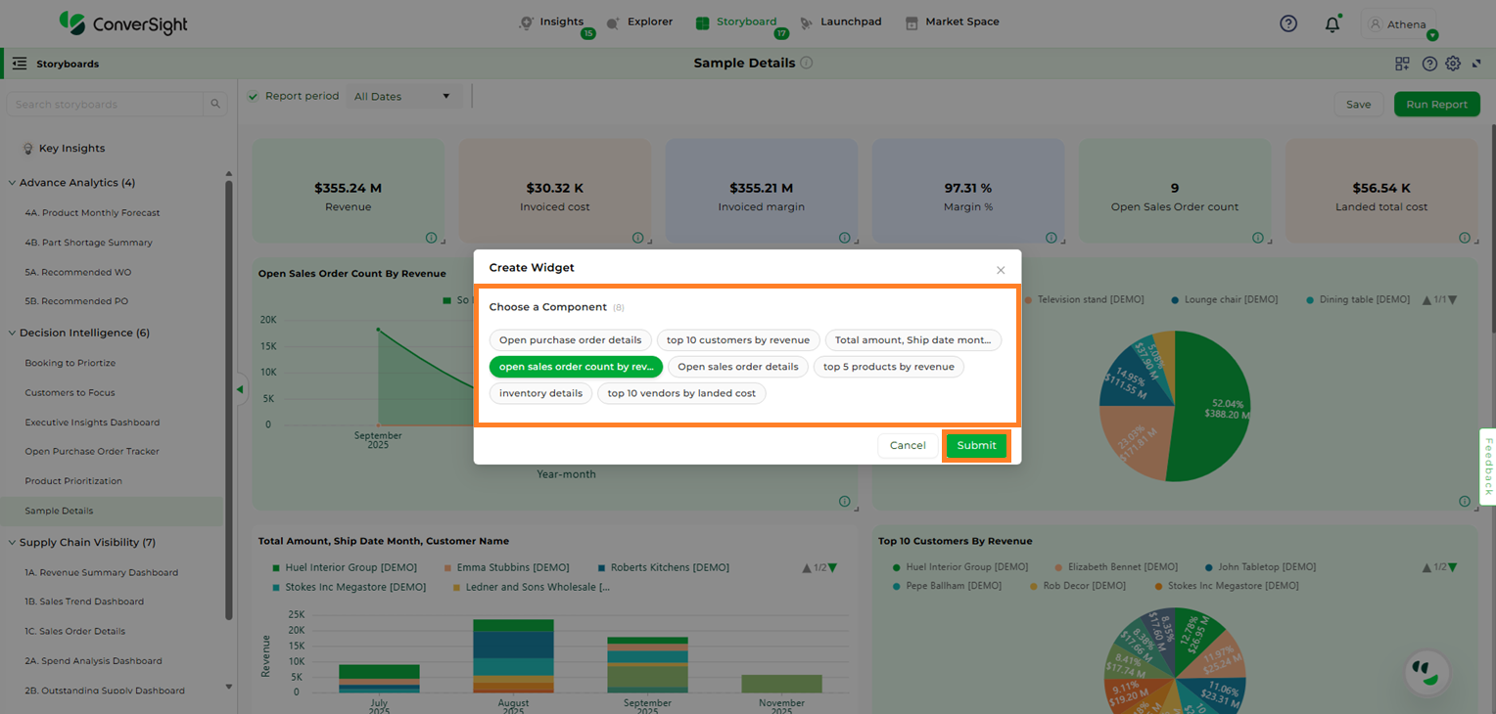Click the Submit button
1496x714 pixels.
tap(976, 446)
